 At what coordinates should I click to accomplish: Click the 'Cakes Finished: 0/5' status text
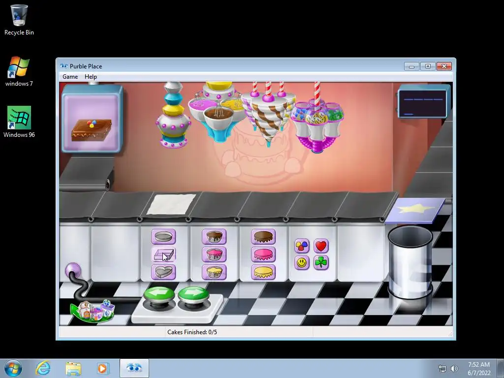192,332
